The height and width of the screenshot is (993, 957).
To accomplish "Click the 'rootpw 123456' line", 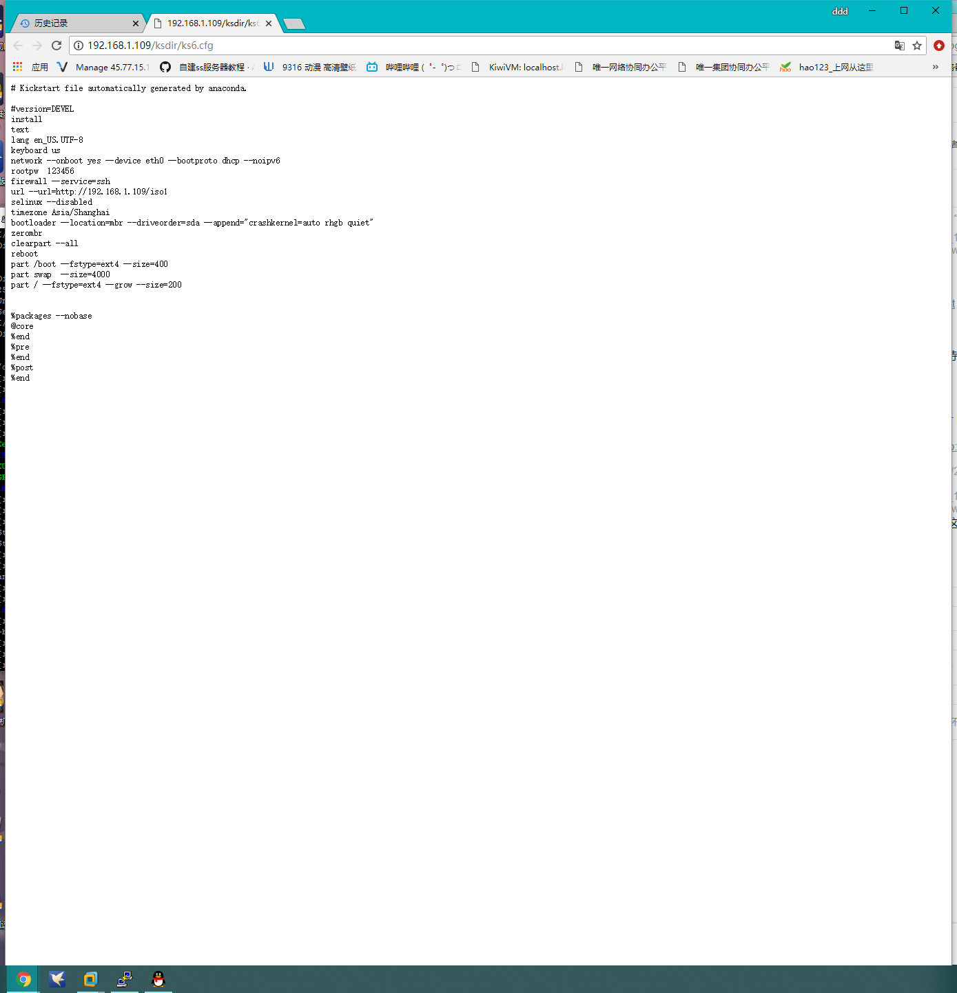I will click(43, 171).
